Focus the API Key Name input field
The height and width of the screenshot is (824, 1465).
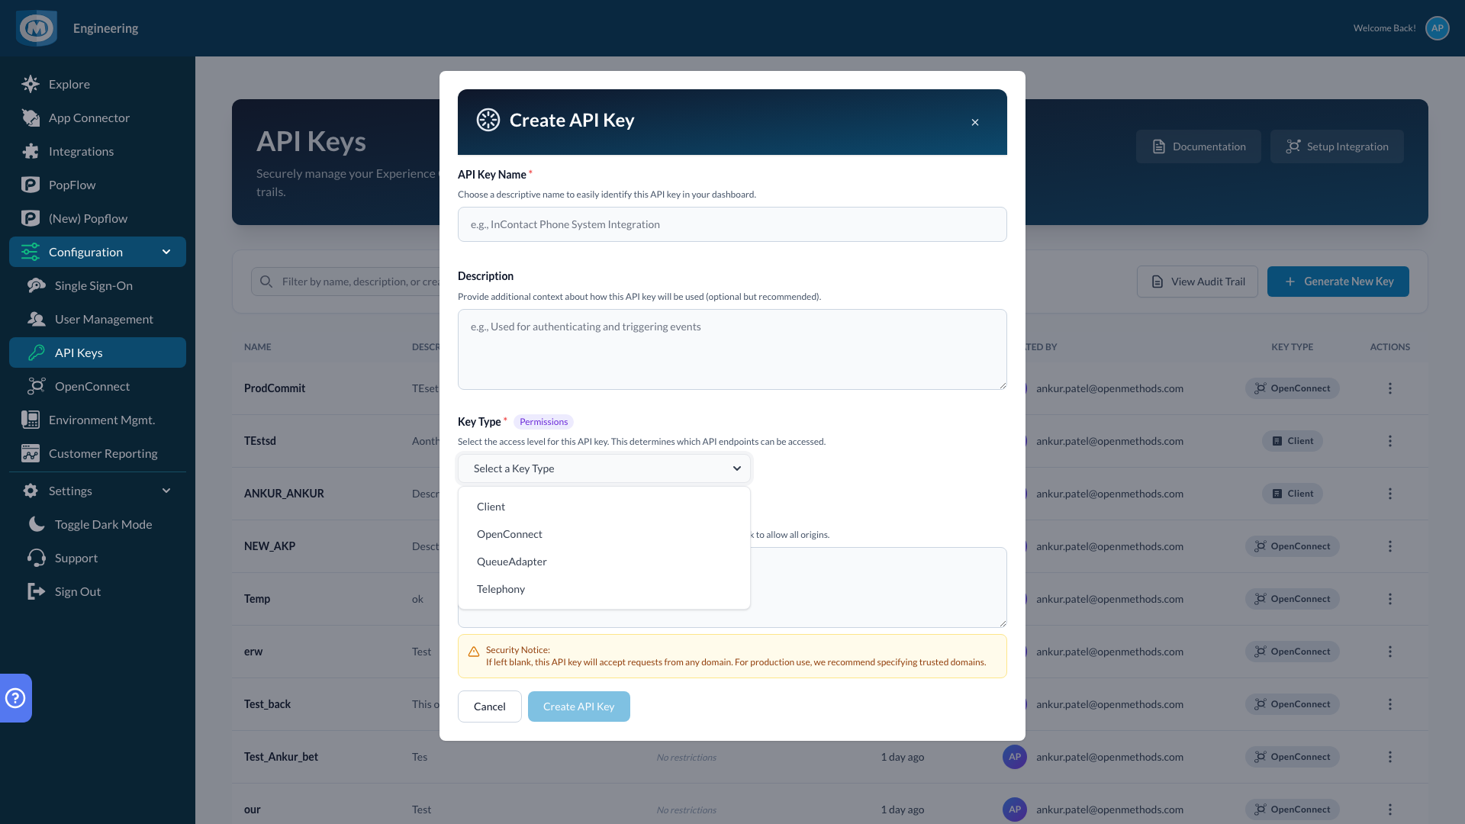[732, 224]
